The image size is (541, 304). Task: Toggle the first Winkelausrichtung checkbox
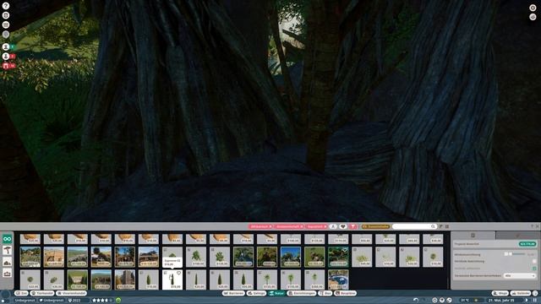[x=506, y=254]
